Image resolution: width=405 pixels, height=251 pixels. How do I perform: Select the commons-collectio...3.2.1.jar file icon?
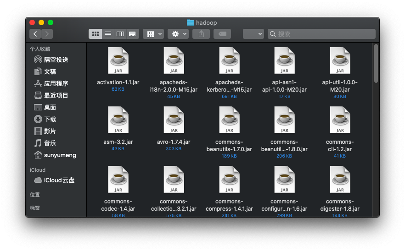point(174,180)
